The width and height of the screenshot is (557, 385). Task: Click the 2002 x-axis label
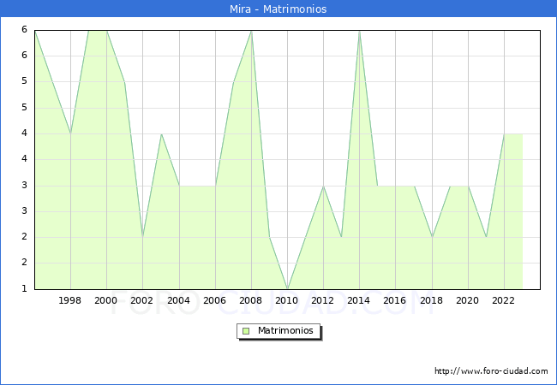point(142,300)
